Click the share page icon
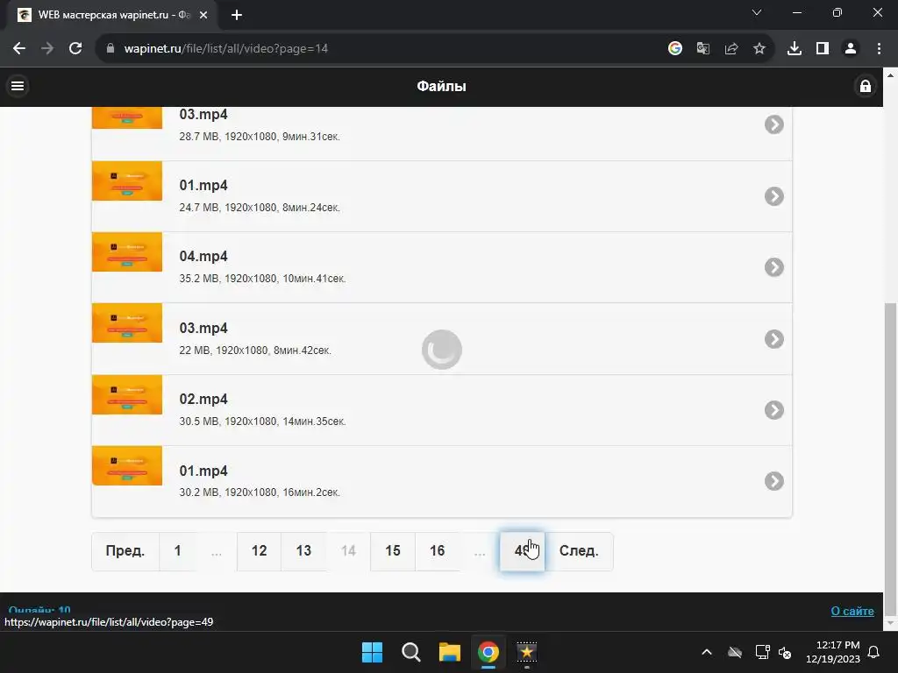 point(731,49)
